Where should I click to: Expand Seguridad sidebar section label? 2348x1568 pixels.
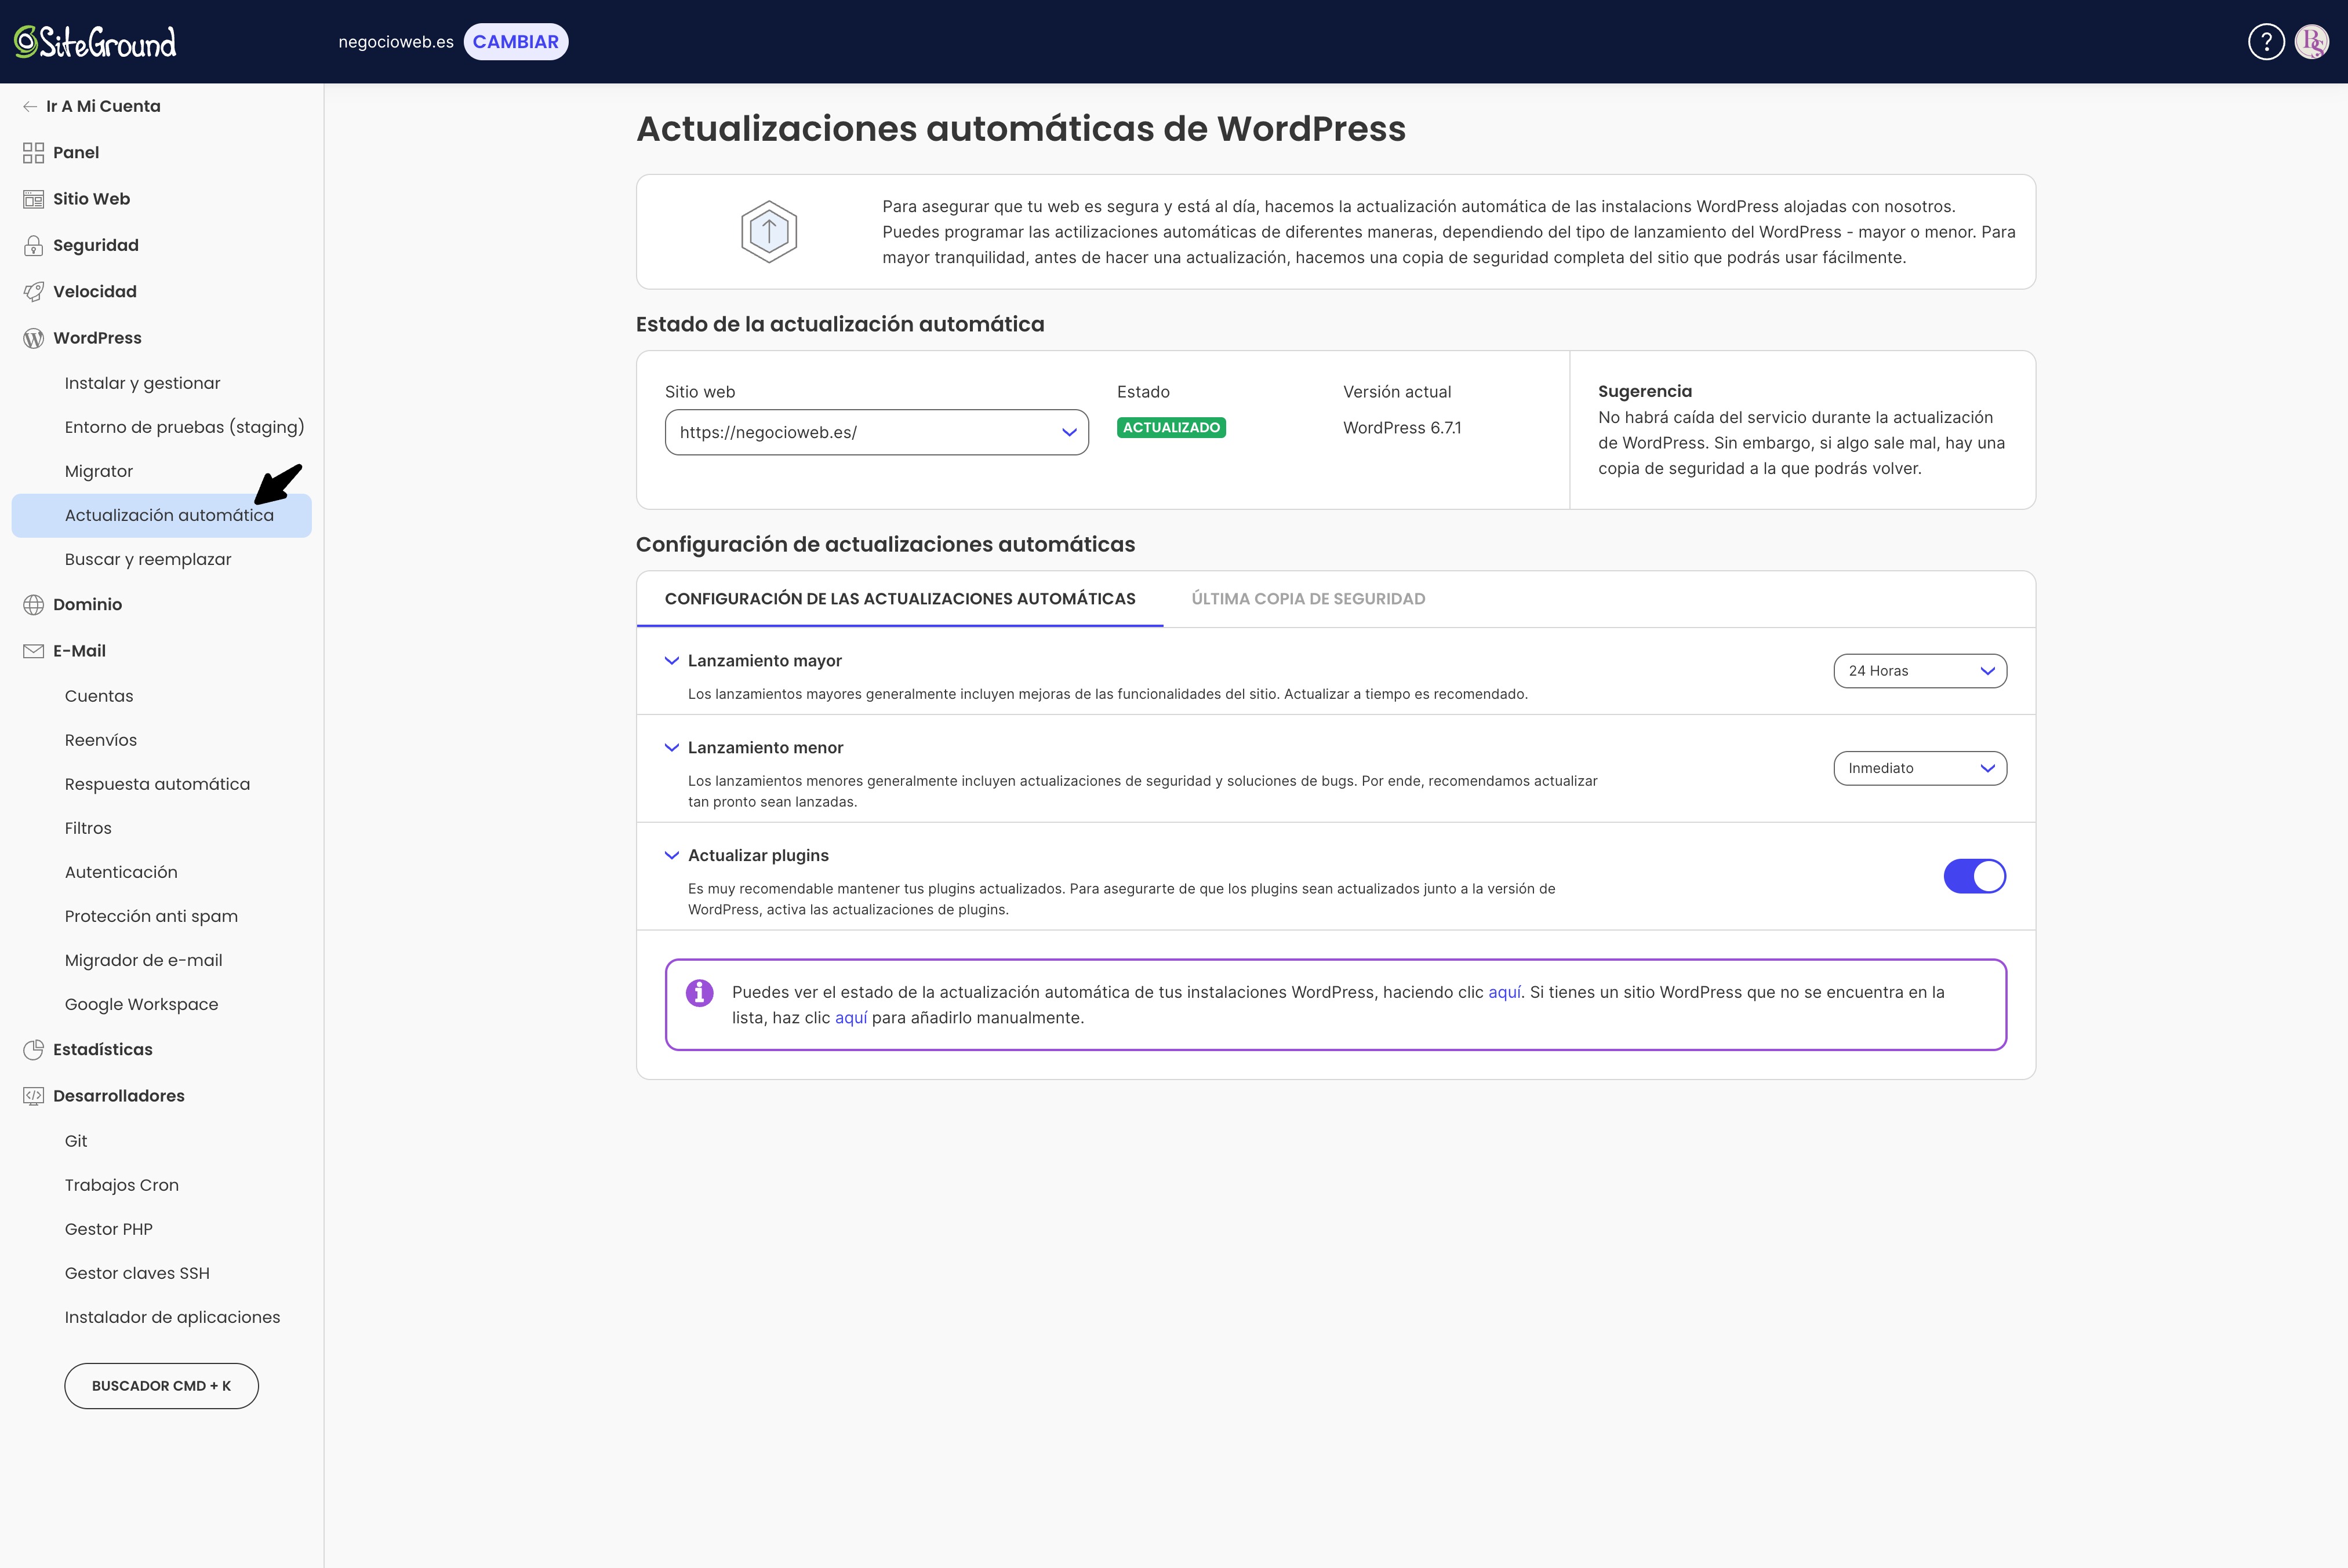pos(96,245)
